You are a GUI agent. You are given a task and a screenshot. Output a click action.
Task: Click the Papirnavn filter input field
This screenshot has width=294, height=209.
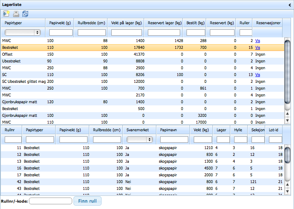click(x=174, y=139)
